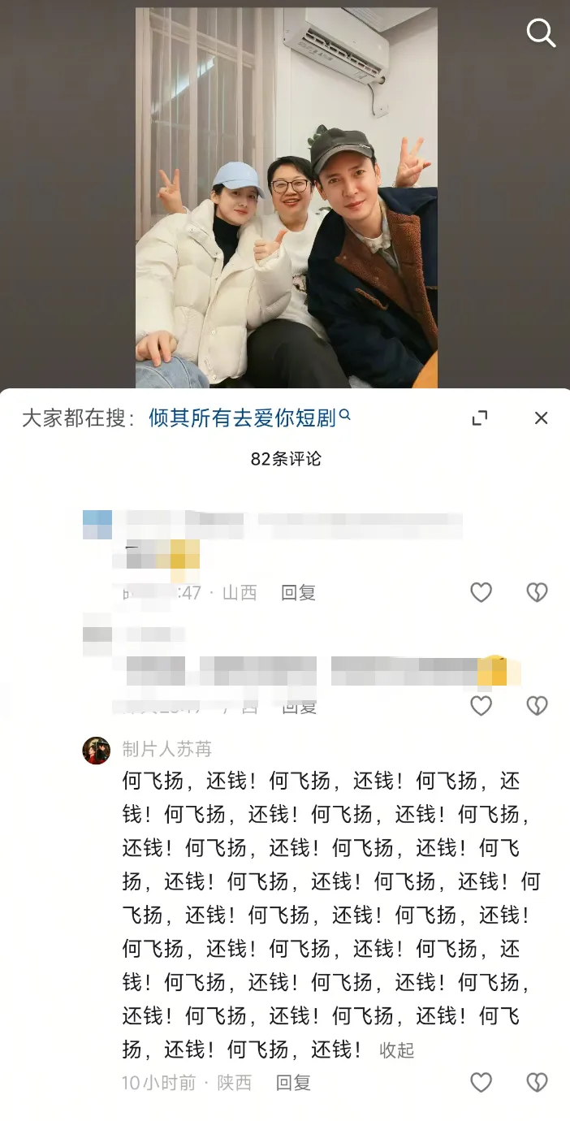570x1121 pixels.
Task: Search suggested term 倾其所有去爱你短剧
Action: coord(242,418)
